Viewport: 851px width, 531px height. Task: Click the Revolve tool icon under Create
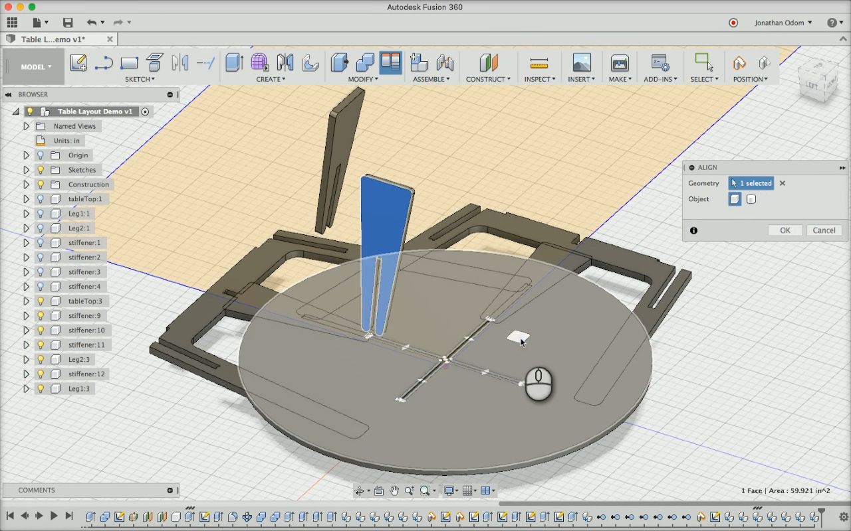(x=310, y=63)
